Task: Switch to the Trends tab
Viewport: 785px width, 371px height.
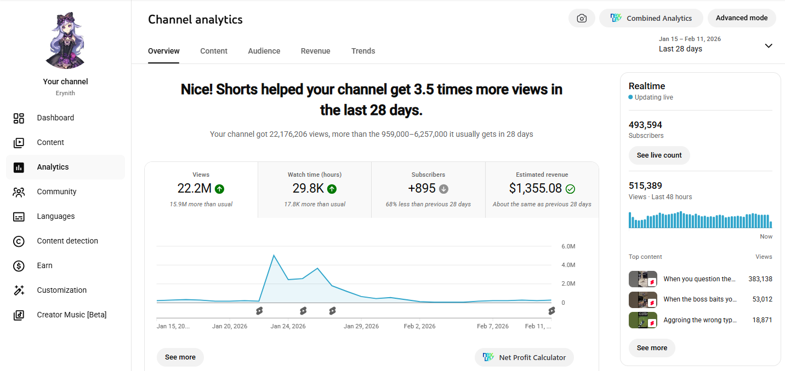Action: (363, 51)
